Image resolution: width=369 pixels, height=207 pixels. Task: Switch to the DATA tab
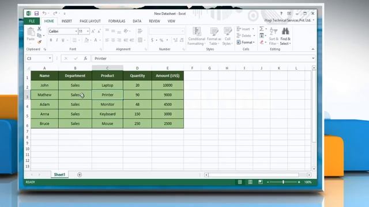coord(137,21)
